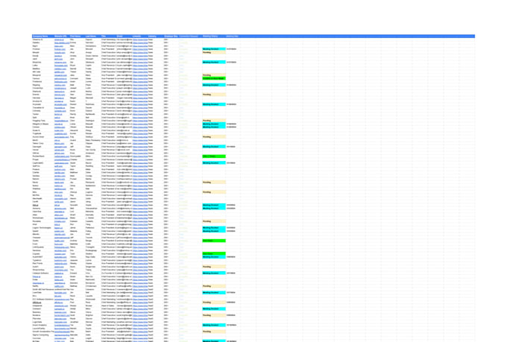Select the Company Name column header
The width and height of the screenshot is (507, 342).
click(42, 37)
